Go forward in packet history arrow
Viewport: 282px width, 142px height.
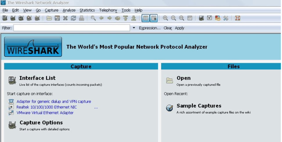109,18
